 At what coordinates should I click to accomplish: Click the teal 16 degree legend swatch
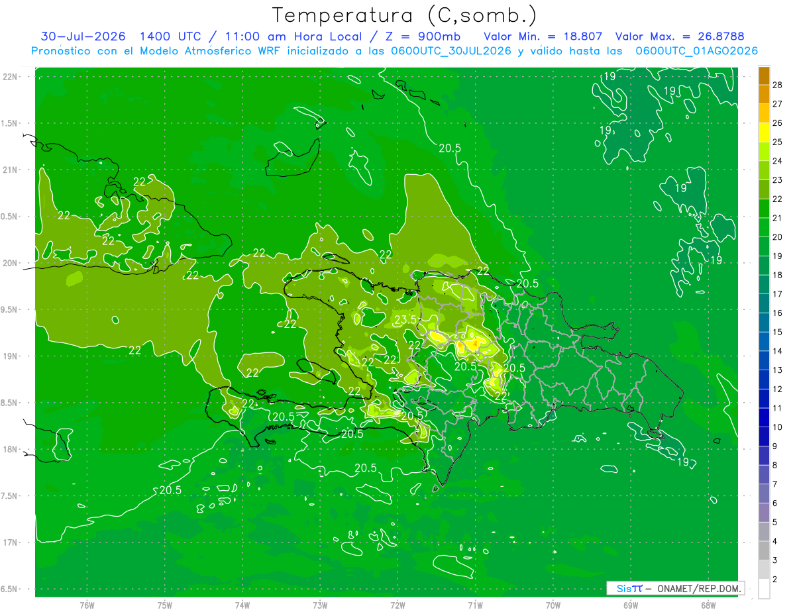(764, 304)
